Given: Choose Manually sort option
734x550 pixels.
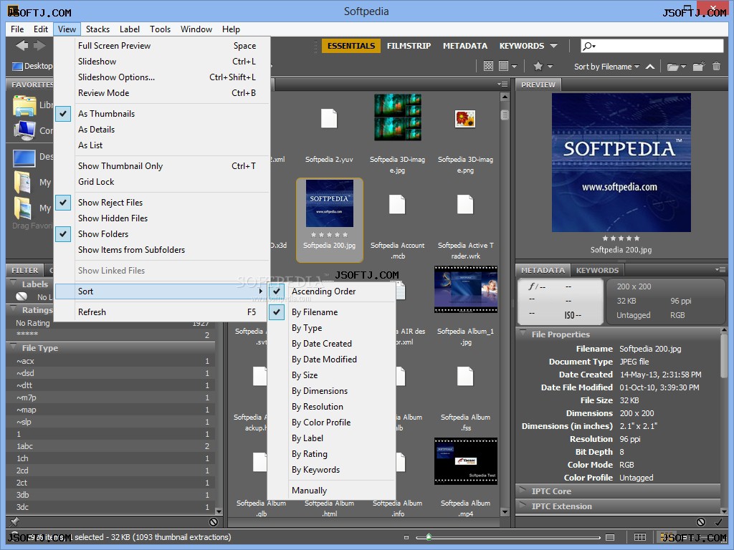Looking at the screenshot, I should point(332,491).
